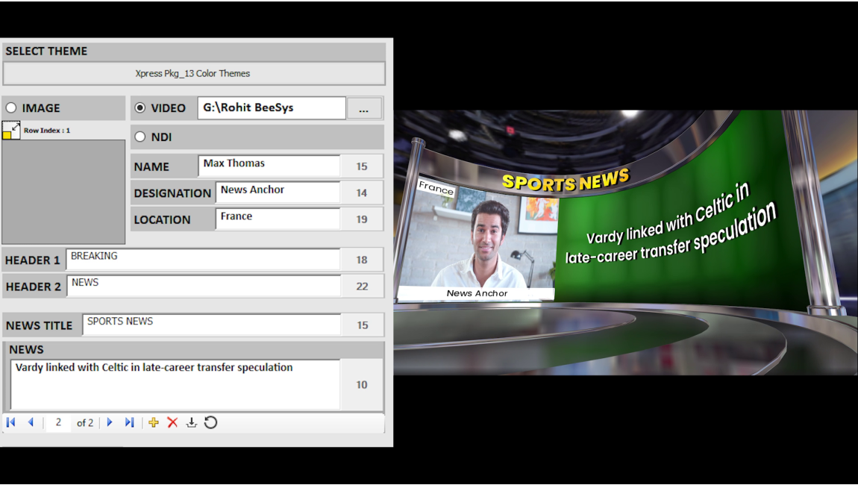Click the circular refresh icon
This screenshot has height=485, width=858.
point(211,422)
